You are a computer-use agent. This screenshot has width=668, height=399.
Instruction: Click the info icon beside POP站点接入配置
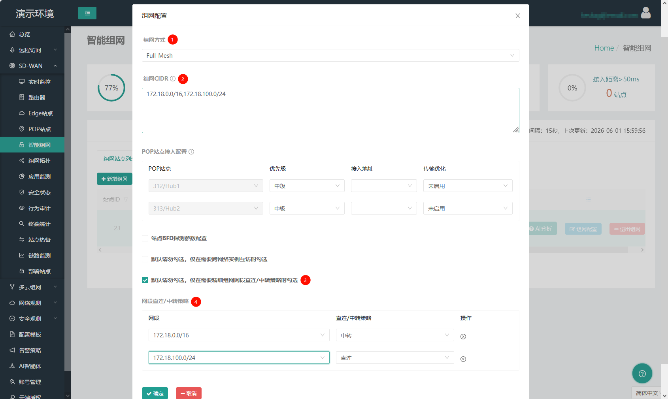(x=191, y=152)
